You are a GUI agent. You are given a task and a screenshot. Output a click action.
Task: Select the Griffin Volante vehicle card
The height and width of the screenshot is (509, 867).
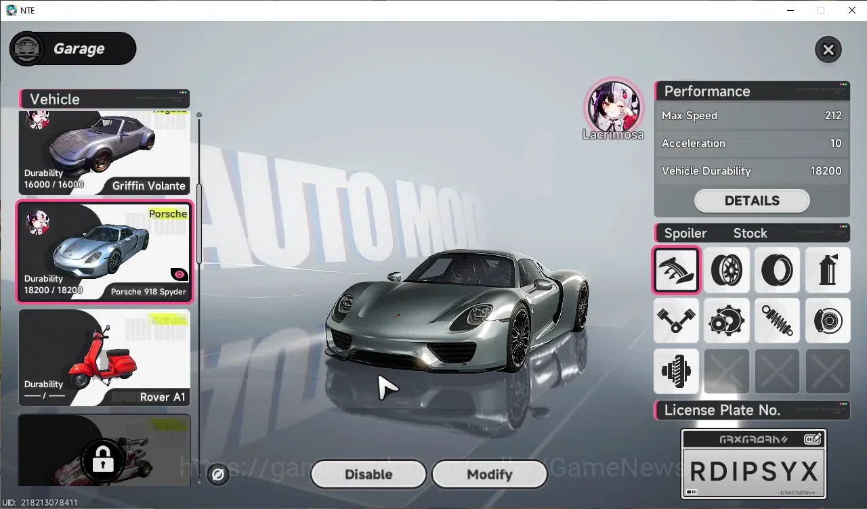coord(104,153)
